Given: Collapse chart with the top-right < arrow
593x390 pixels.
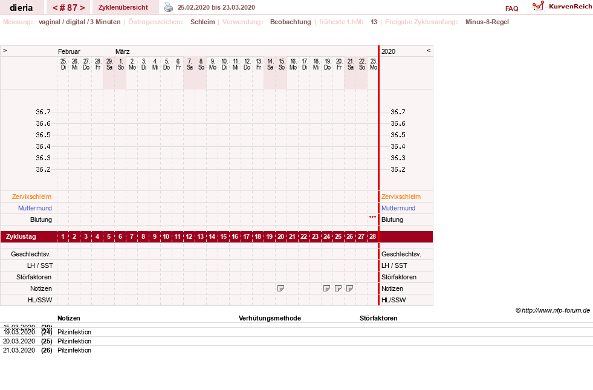Looking at the screenshot, I should tap(429, 50).
